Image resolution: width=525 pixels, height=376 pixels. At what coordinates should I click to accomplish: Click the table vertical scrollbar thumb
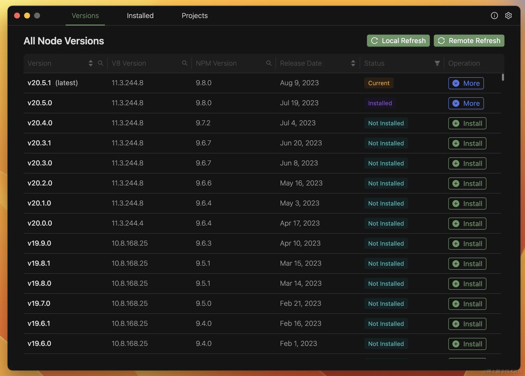503,77
